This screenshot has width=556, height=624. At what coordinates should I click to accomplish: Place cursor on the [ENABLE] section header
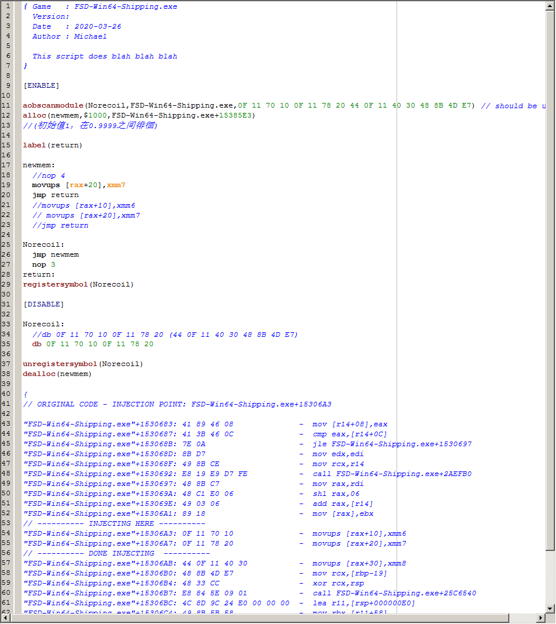click(x=41, y=85)
